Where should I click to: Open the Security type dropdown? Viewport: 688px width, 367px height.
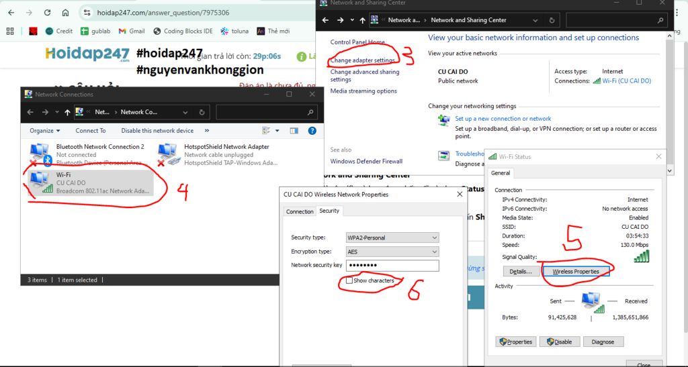[x=392, y=238]
